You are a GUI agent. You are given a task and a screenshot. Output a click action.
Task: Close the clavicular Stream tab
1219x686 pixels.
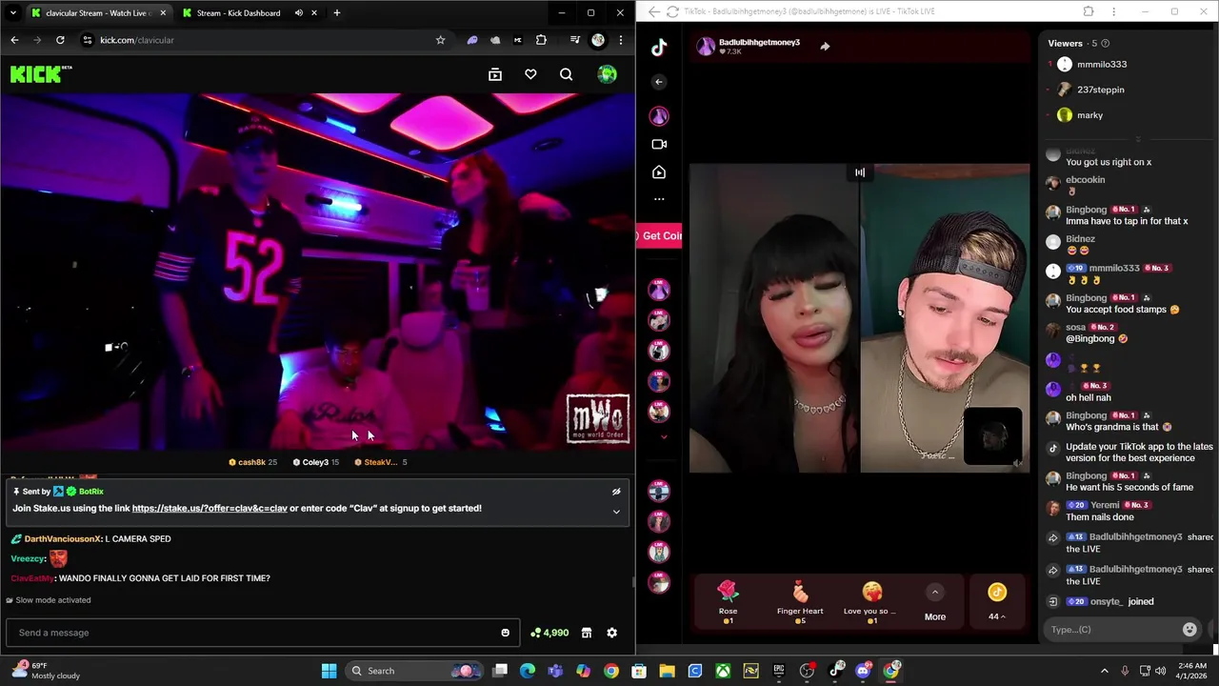pos(163,12)
